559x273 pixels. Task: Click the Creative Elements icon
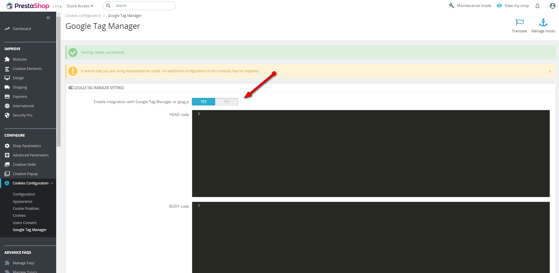point(7,69)
